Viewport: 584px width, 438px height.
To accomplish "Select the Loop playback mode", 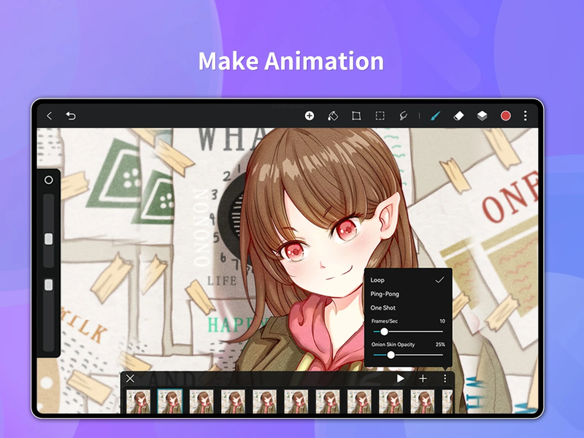I will [x=379, y=280].
